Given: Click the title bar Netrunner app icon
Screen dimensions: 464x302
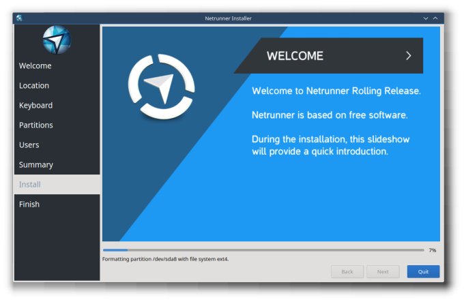Looking at the screenshot, I should 19,18.
